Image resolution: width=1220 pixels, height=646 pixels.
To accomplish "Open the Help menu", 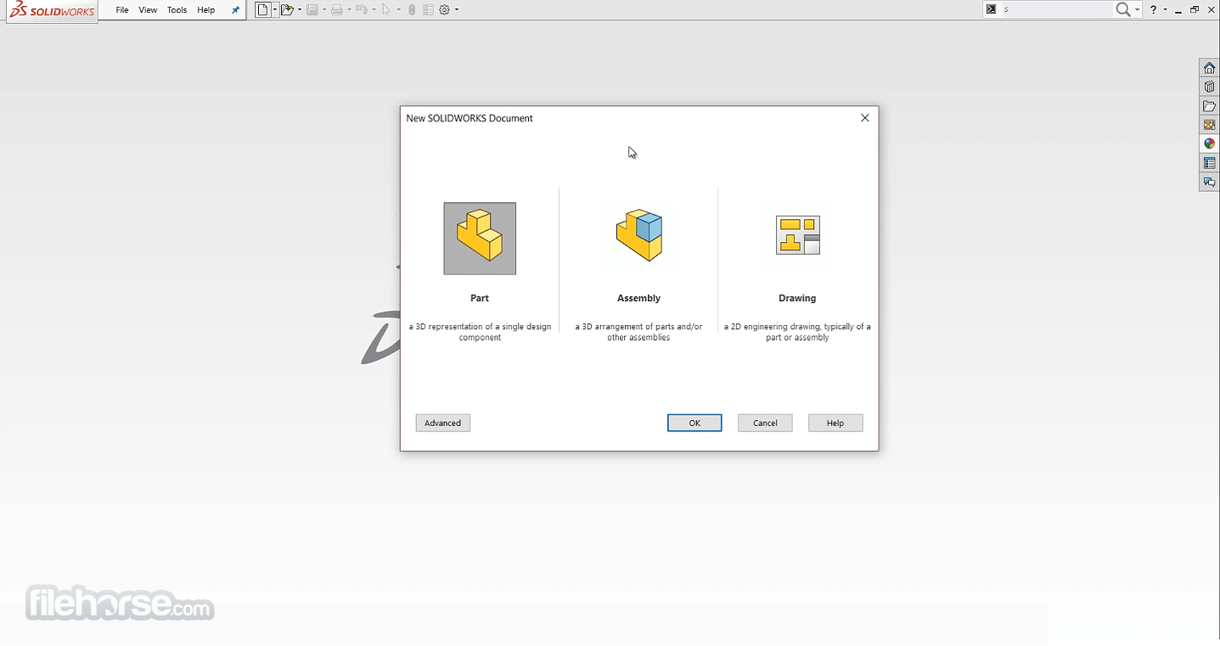I will point(206,10).
